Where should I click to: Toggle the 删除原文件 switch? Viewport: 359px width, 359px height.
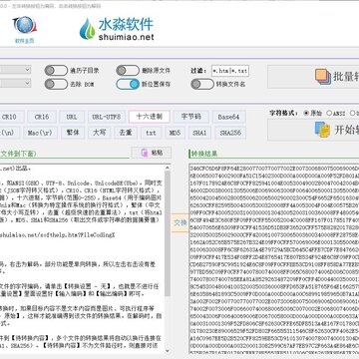[x=128, y=71]
